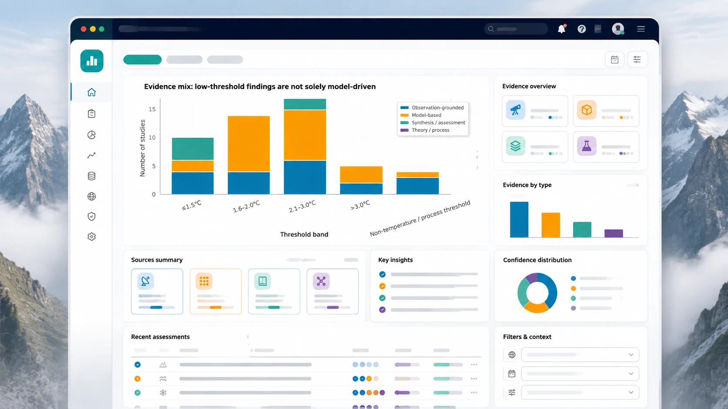Open the calendar button in toolbar
This screenshot has width=728, height=409.
point(614,60)
